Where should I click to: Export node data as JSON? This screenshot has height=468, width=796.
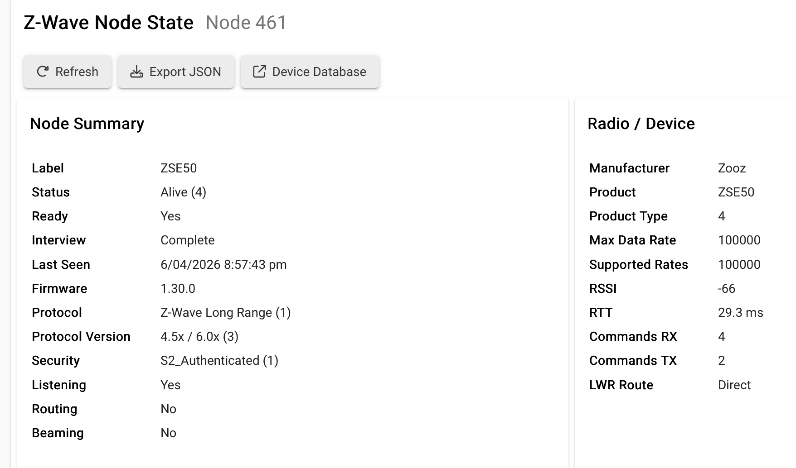[176, 72]
